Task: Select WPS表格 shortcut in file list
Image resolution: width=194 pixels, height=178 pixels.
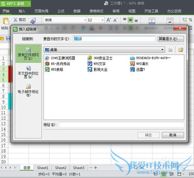Action: [54, 69]
